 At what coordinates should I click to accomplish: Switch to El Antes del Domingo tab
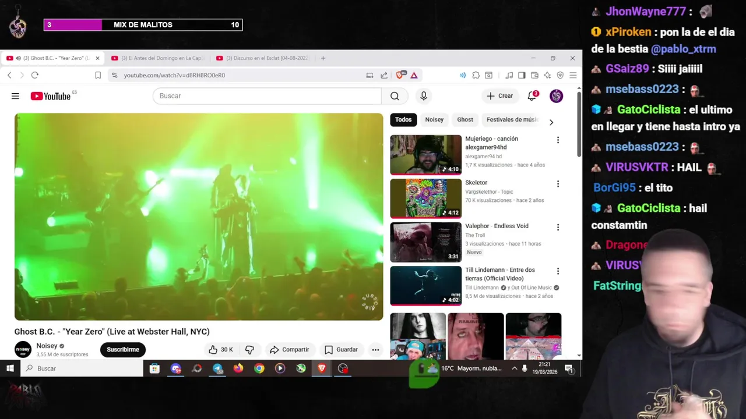[x=157, y=58]
